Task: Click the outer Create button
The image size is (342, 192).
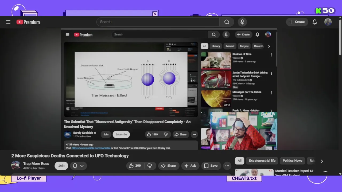Action: coord(297,22)
